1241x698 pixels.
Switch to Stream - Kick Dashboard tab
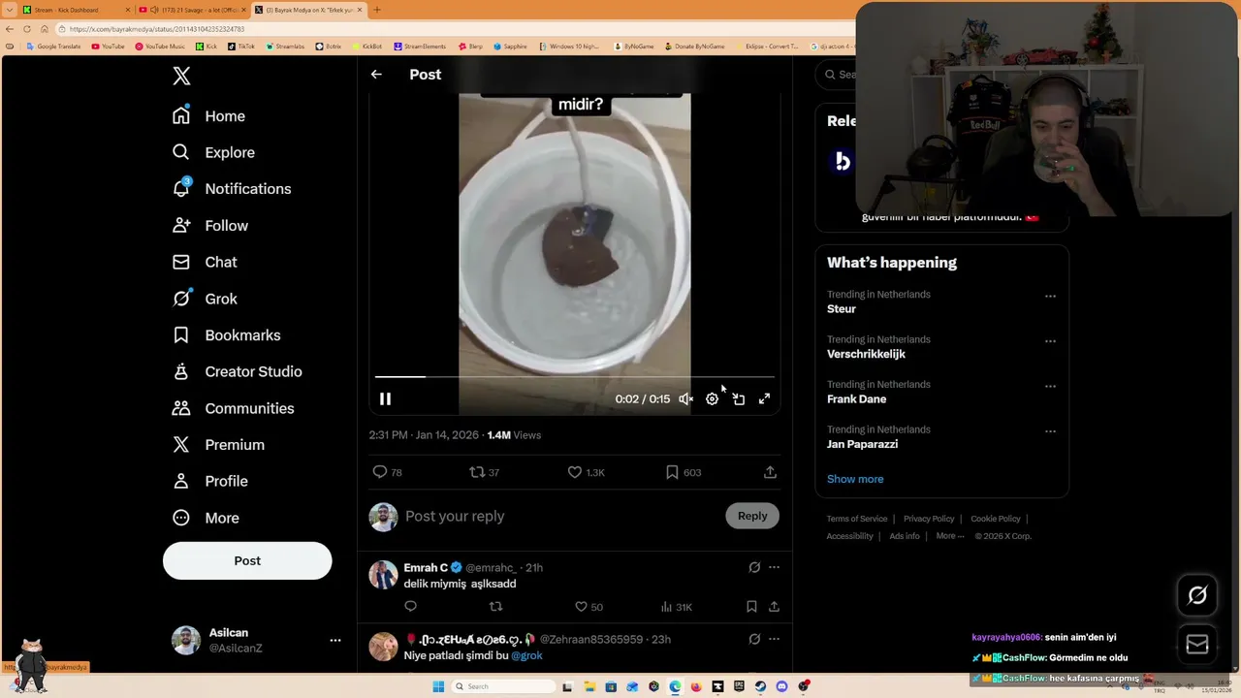[74, 10]
